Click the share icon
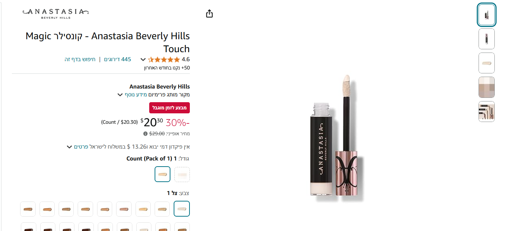This screenshot has height=231, width=512. 210,14
